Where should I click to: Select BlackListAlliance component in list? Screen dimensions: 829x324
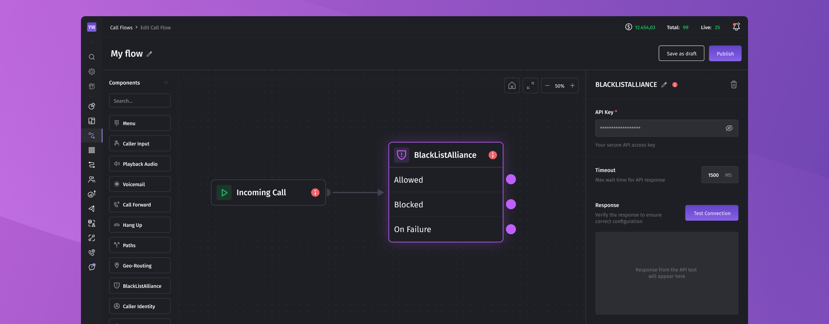(140, 286)
